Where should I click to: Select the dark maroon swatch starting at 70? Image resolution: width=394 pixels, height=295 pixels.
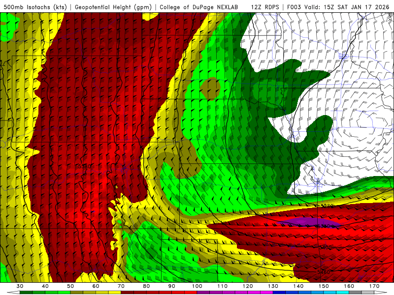coord(128,292)
